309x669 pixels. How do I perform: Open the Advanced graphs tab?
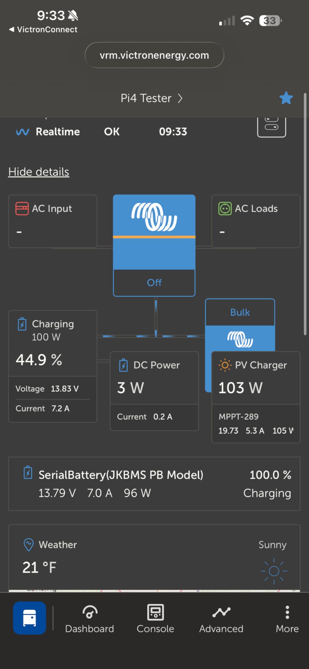[221, 619]
